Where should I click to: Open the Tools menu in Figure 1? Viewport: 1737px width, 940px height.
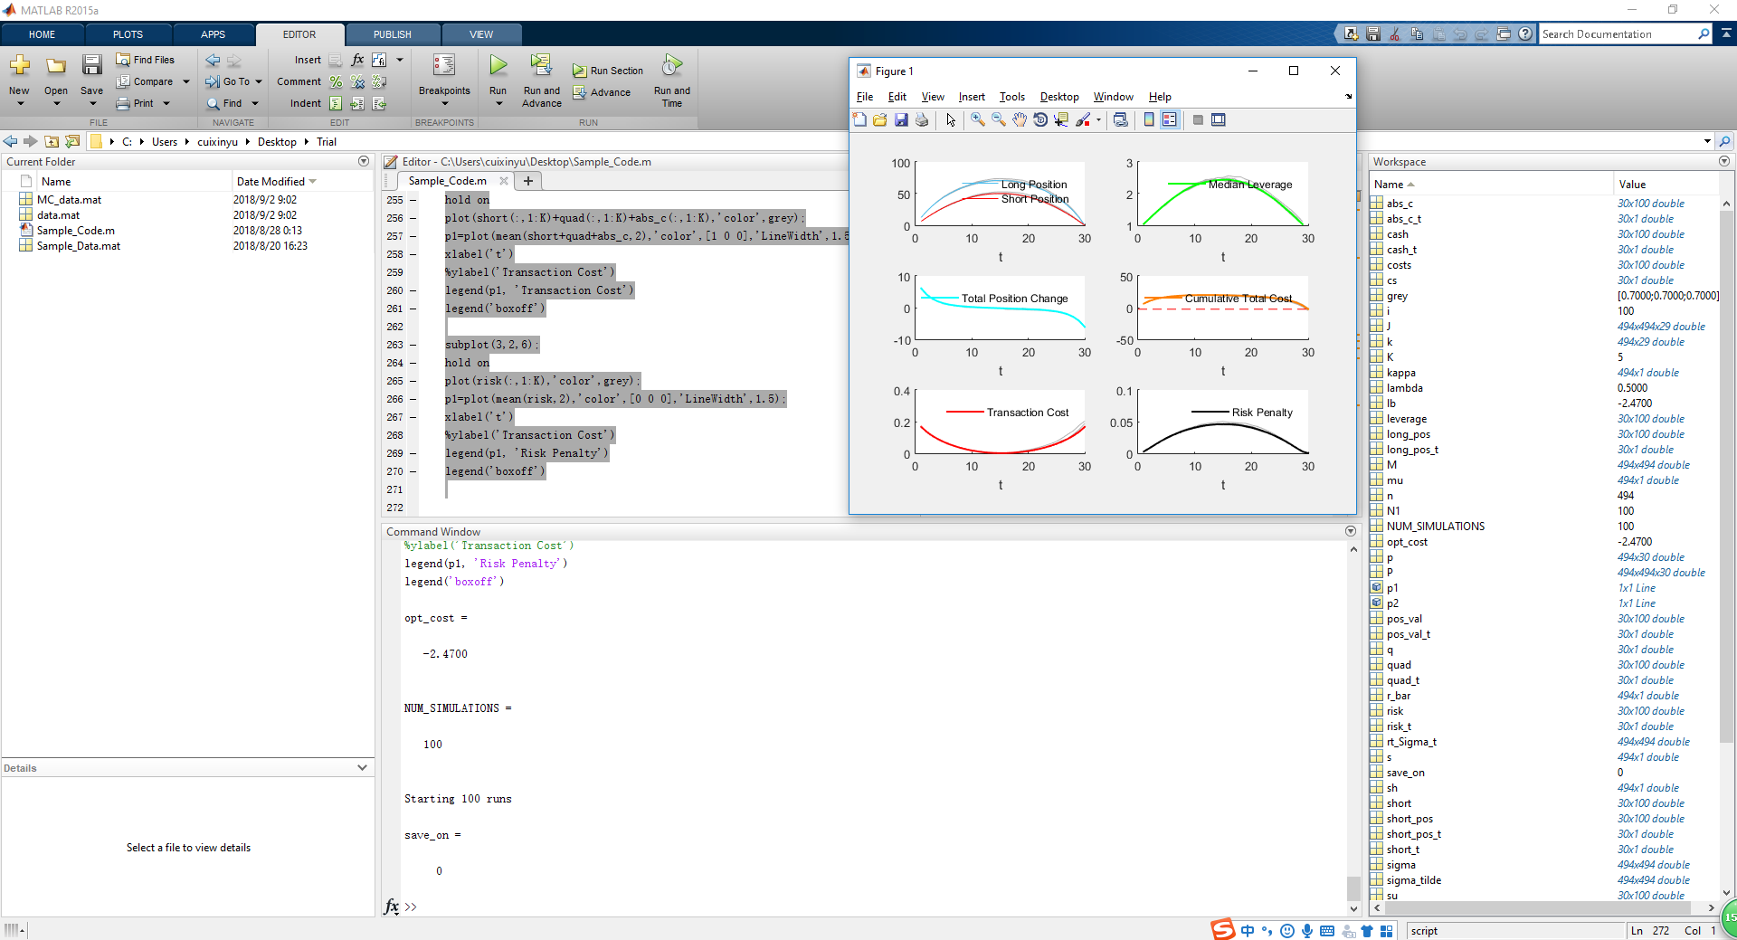1011,97
